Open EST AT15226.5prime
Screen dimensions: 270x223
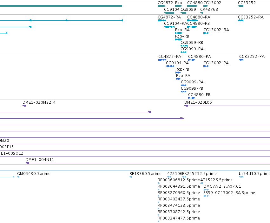(x=216, y=180)
